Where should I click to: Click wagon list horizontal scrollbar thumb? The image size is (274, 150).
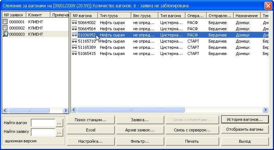pyautogui.click(x=131, y=110)
